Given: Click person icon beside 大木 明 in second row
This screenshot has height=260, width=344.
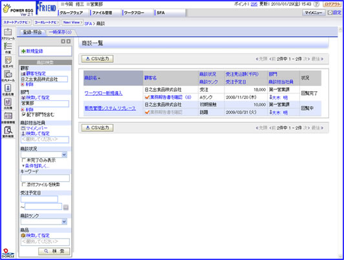Looking at the screenshot, I should 270,113.
